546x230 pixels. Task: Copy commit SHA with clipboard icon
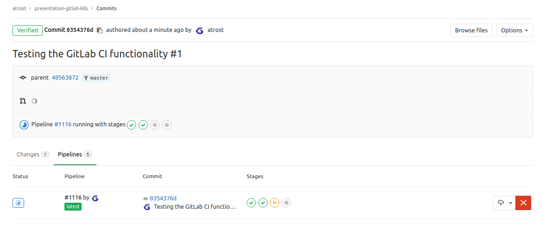(x=99, y=31)
